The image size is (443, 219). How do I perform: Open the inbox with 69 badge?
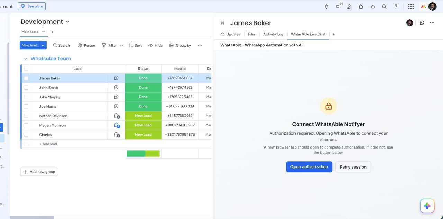(x=338, y=7)
